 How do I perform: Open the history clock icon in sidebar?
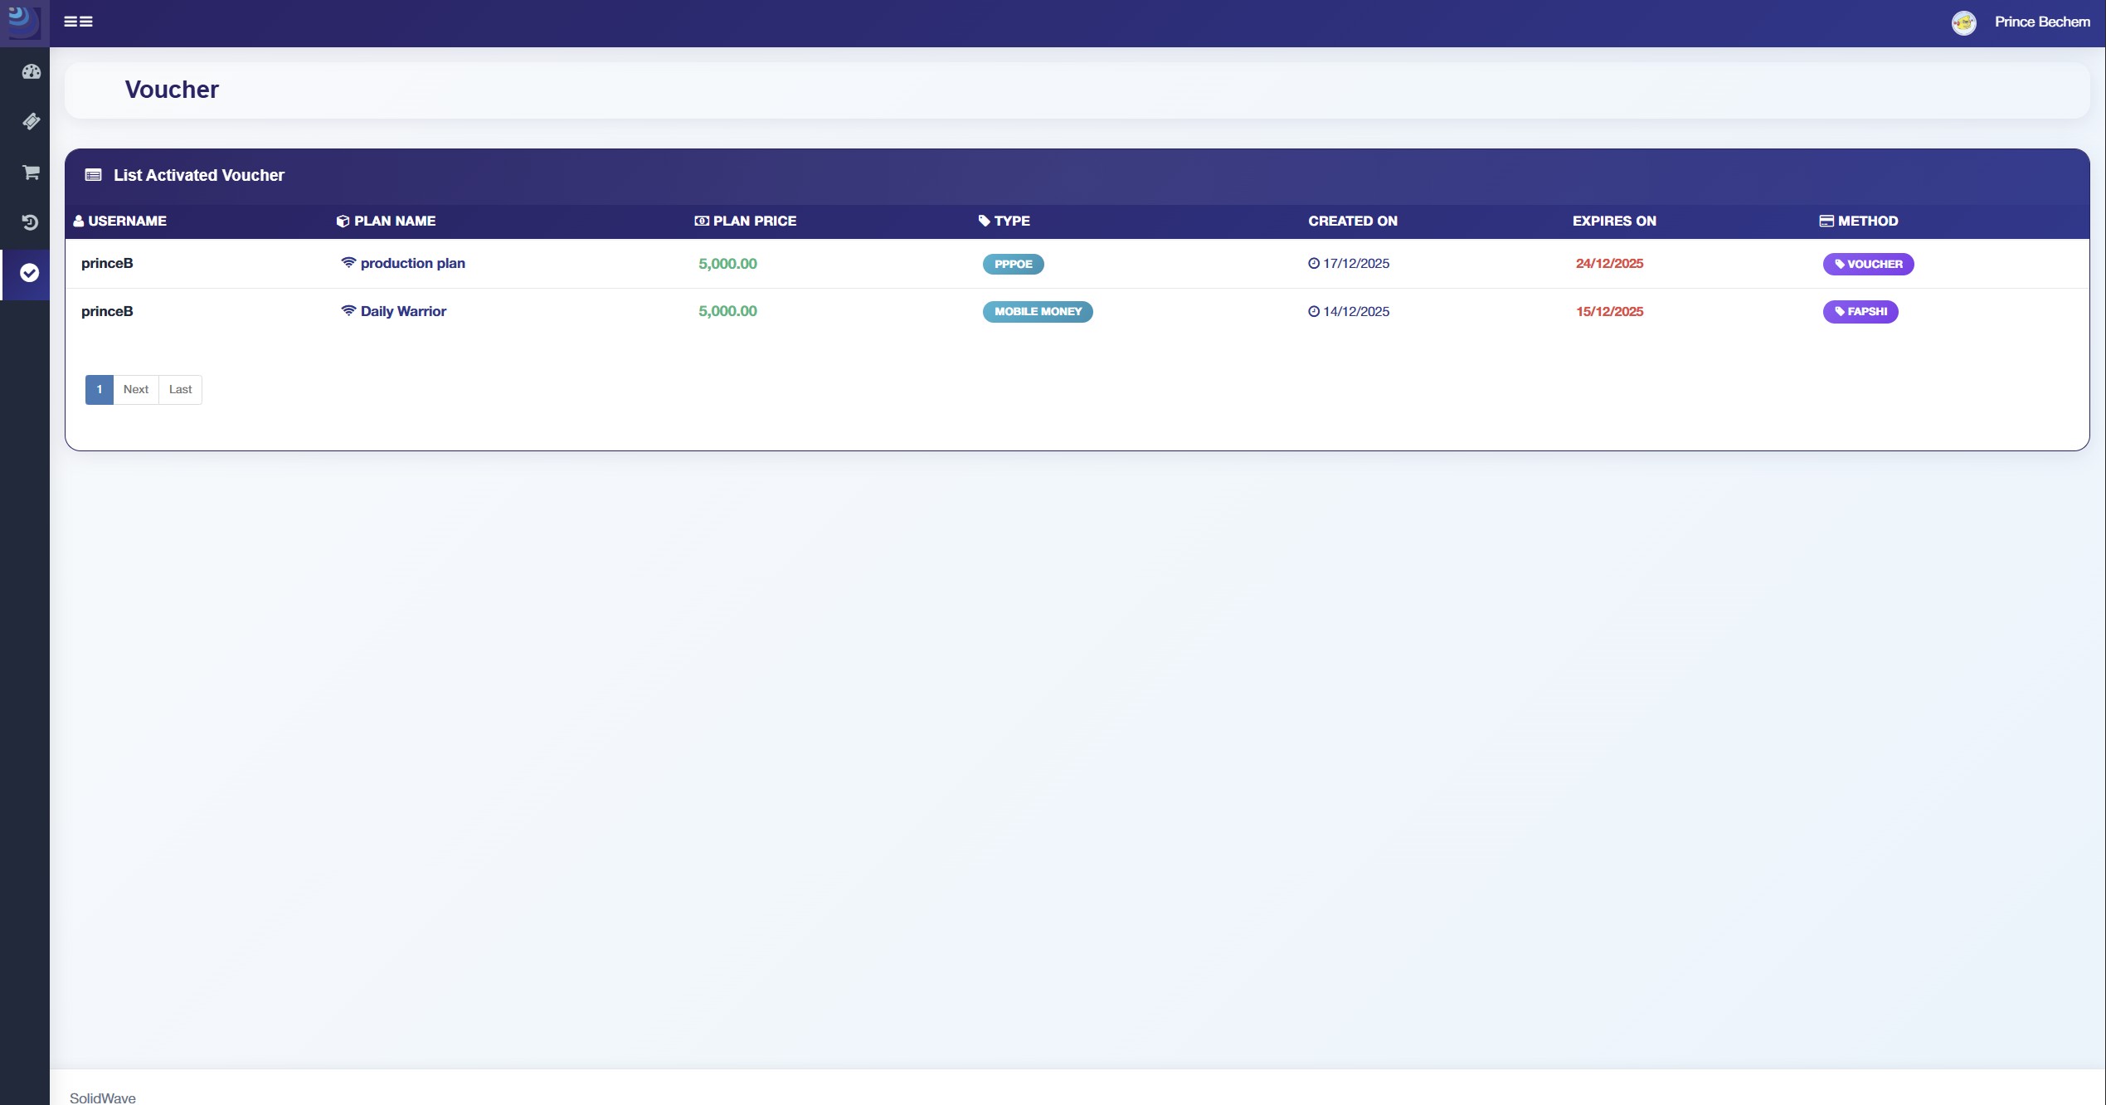click(x=31, y=222)
